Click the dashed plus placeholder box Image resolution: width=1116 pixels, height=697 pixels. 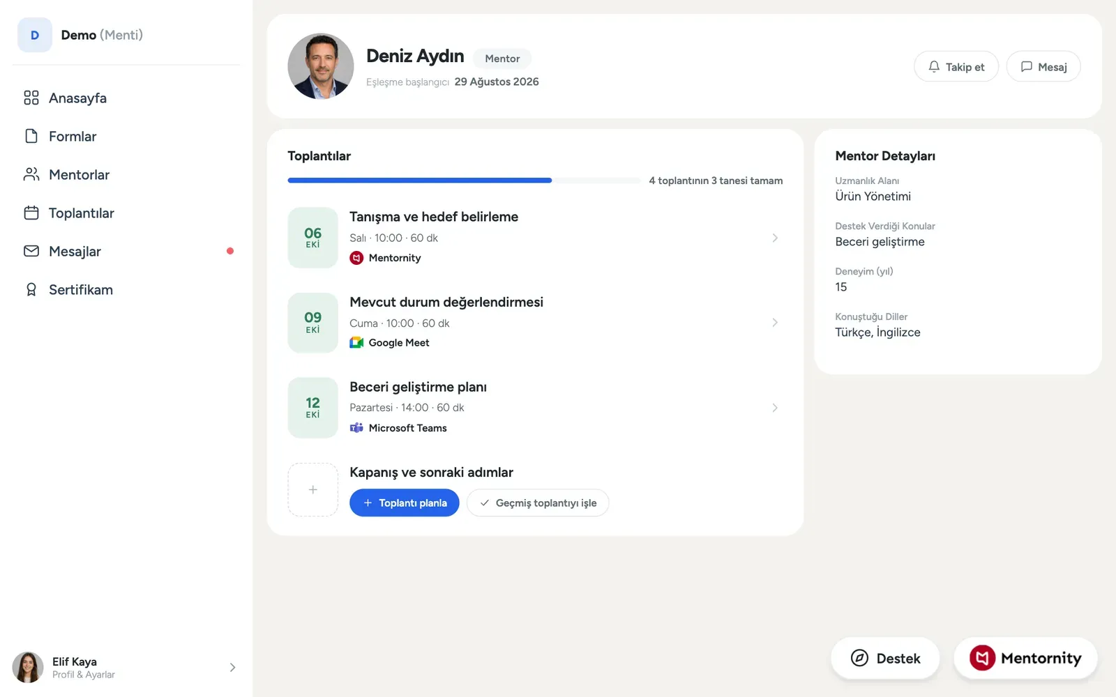pos(313,490)
